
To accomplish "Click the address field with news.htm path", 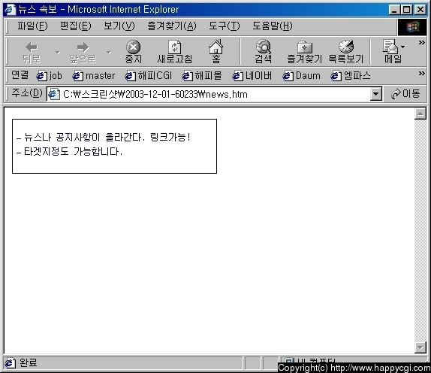I will (209, 94).
